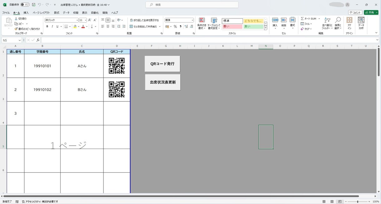Click the Cut (切り取り) scissors icon
Image resolution: width=381 pixels, height=204 pixels.
coord(16,19)
